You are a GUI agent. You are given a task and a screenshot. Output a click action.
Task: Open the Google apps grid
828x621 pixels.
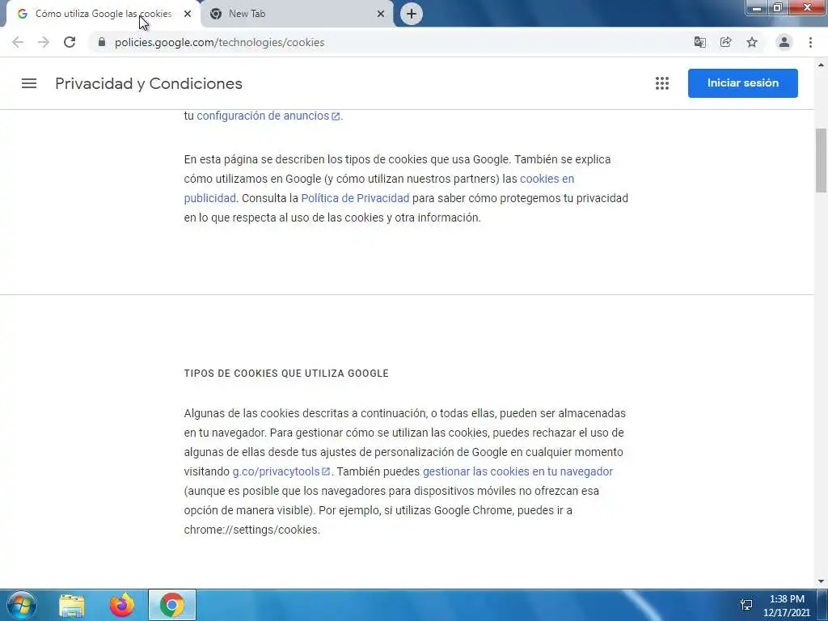pos(662,83)
